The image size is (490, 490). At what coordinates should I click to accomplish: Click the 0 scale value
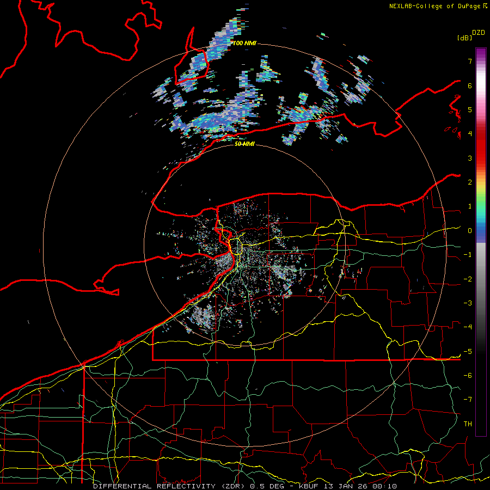tap(470, 231)
